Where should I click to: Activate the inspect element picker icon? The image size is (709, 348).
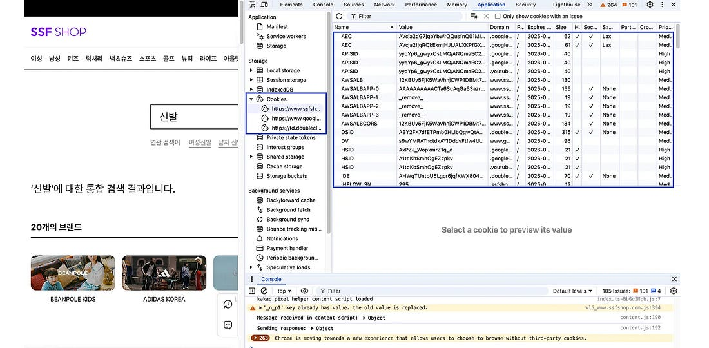pos(252,5)
